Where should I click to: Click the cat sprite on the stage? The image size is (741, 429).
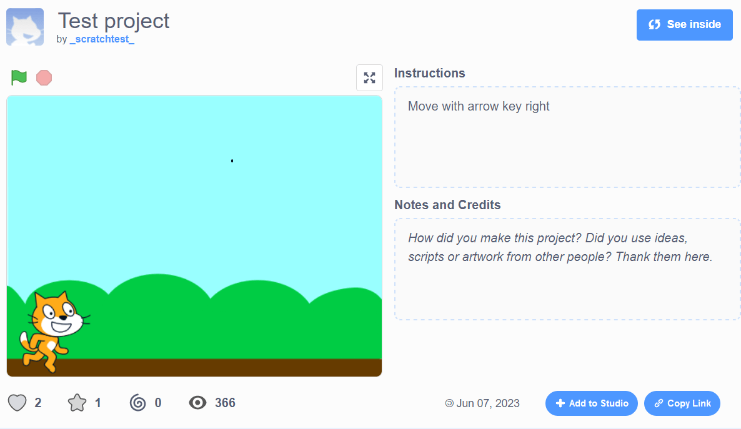[53, 328]
